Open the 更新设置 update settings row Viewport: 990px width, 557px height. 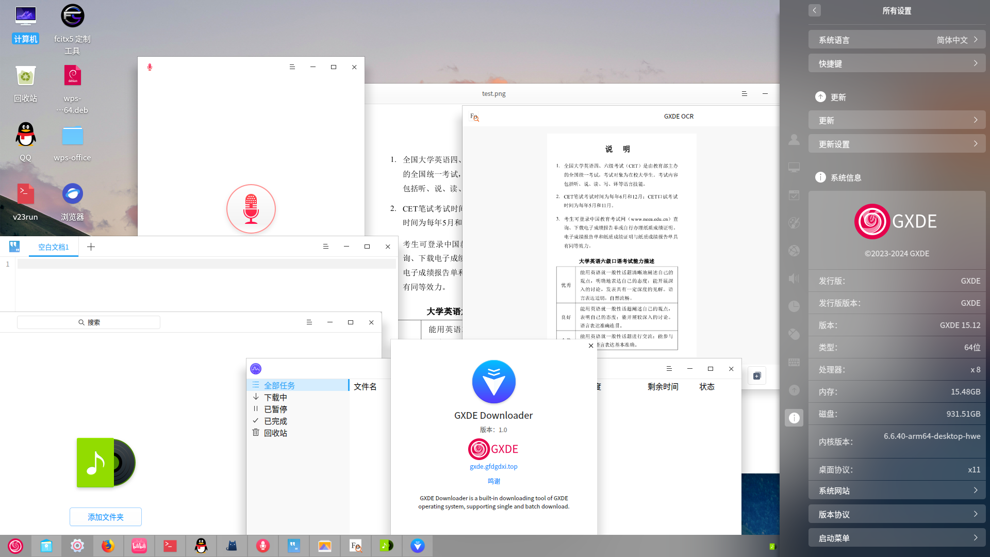click(897, 144)
